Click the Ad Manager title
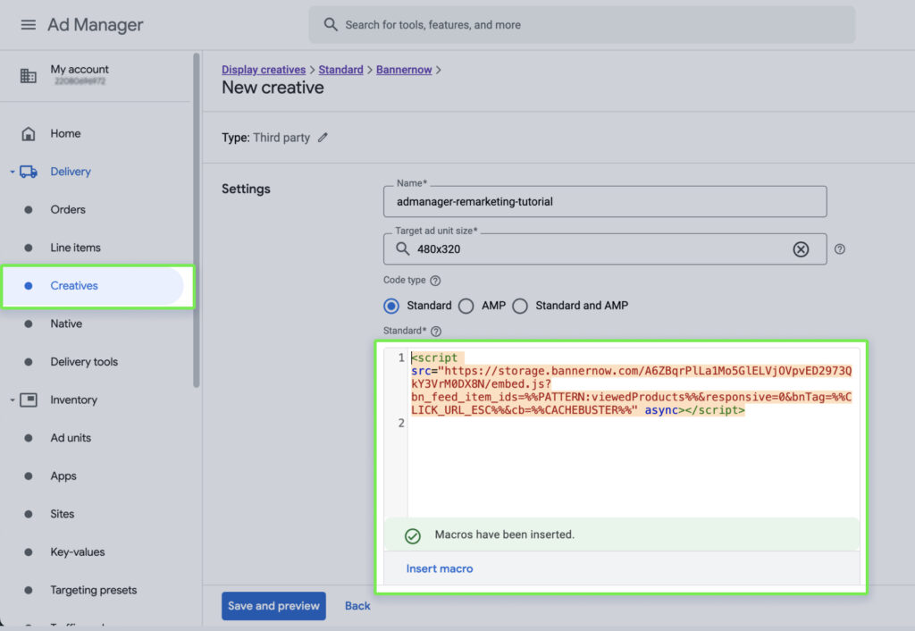The height and width of the screenshot is (631, 915). coord(95,25)
